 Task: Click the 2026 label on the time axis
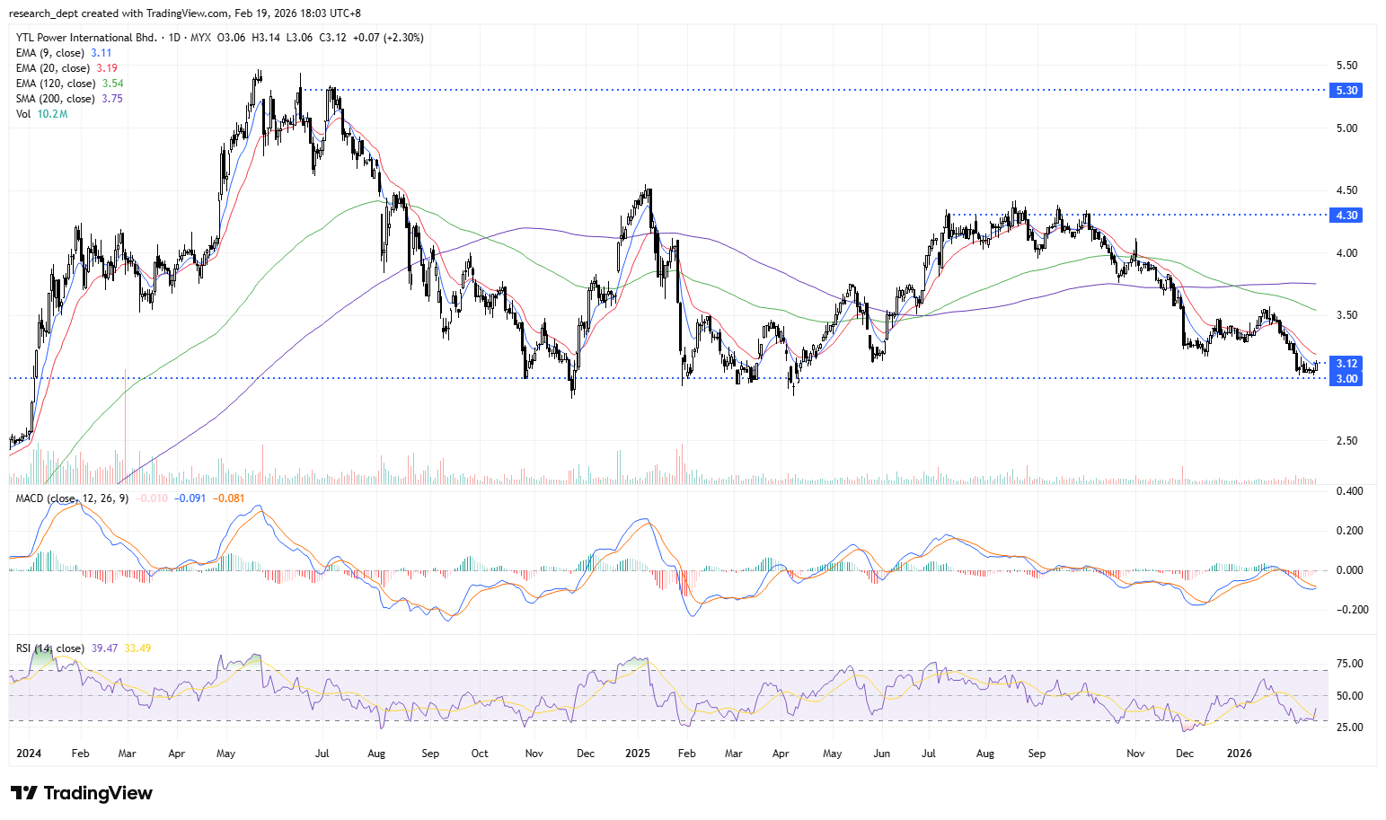point(1240,754)
